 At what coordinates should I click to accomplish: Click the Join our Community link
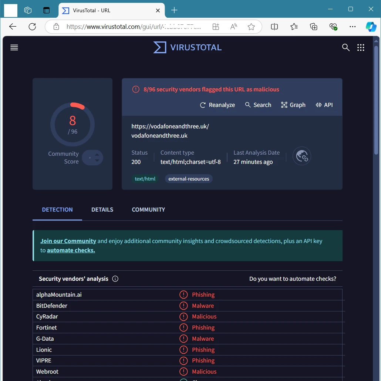[68, 241]
